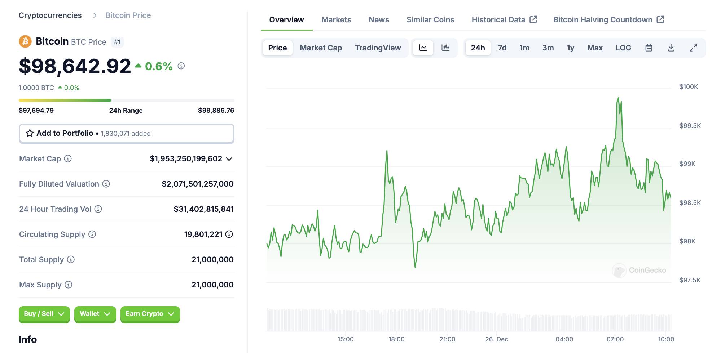
Task: Expand chart to fullscreen
Action: tap(693, 48)
